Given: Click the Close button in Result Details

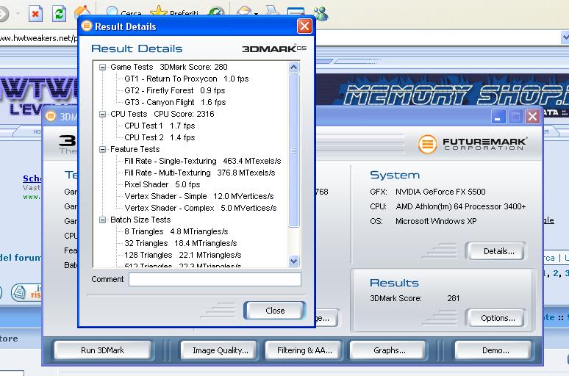Looking at the screenshot, I should (x=275, y=311).
